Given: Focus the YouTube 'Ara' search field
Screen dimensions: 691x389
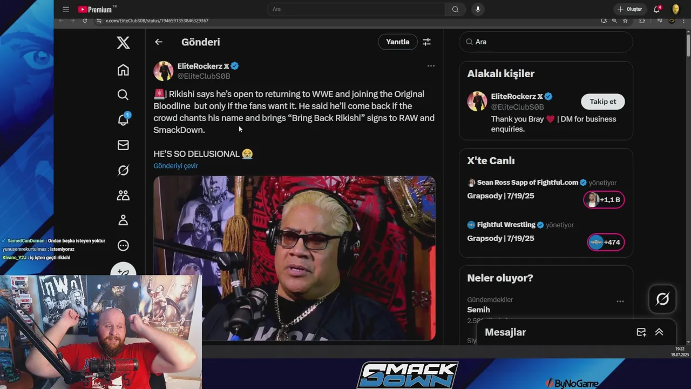Looking at the screenshot, I should 356,9.
